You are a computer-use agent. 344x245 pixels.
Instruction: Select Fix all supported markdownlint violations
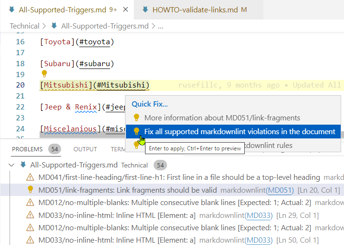(240, 131)
